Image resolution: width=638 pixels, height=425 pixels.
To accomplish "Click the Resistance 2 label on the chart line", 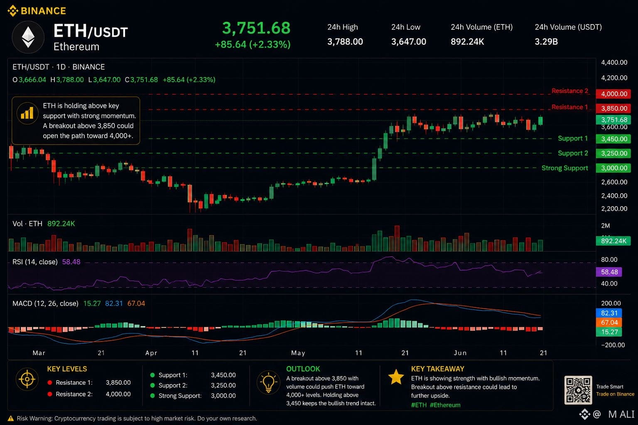I will (570, 91).
